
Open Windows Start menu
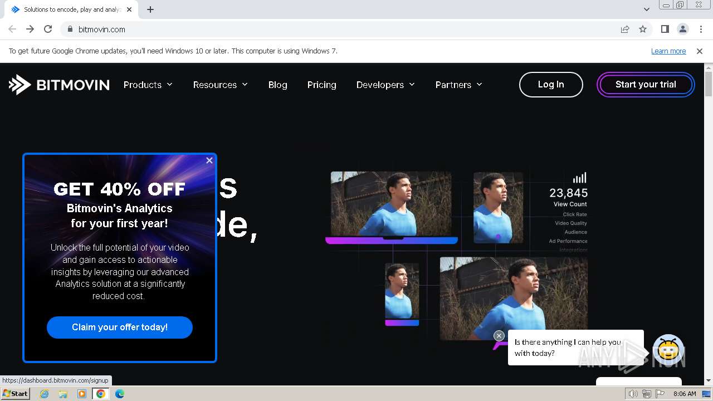click(x=15, y=393)
